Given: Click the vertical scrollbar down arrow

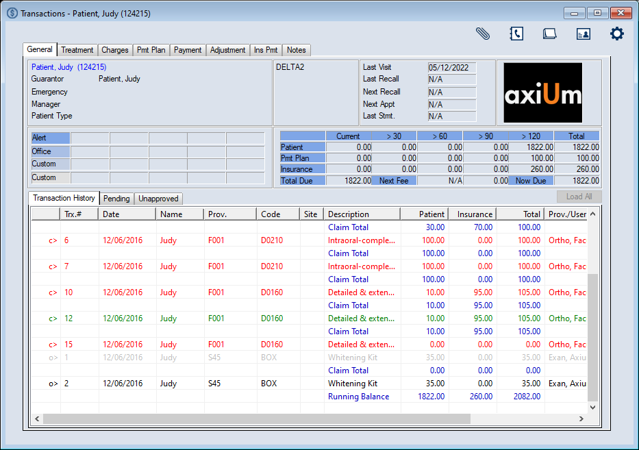Looking at the screenshot, I should click(x=593, y=407).
